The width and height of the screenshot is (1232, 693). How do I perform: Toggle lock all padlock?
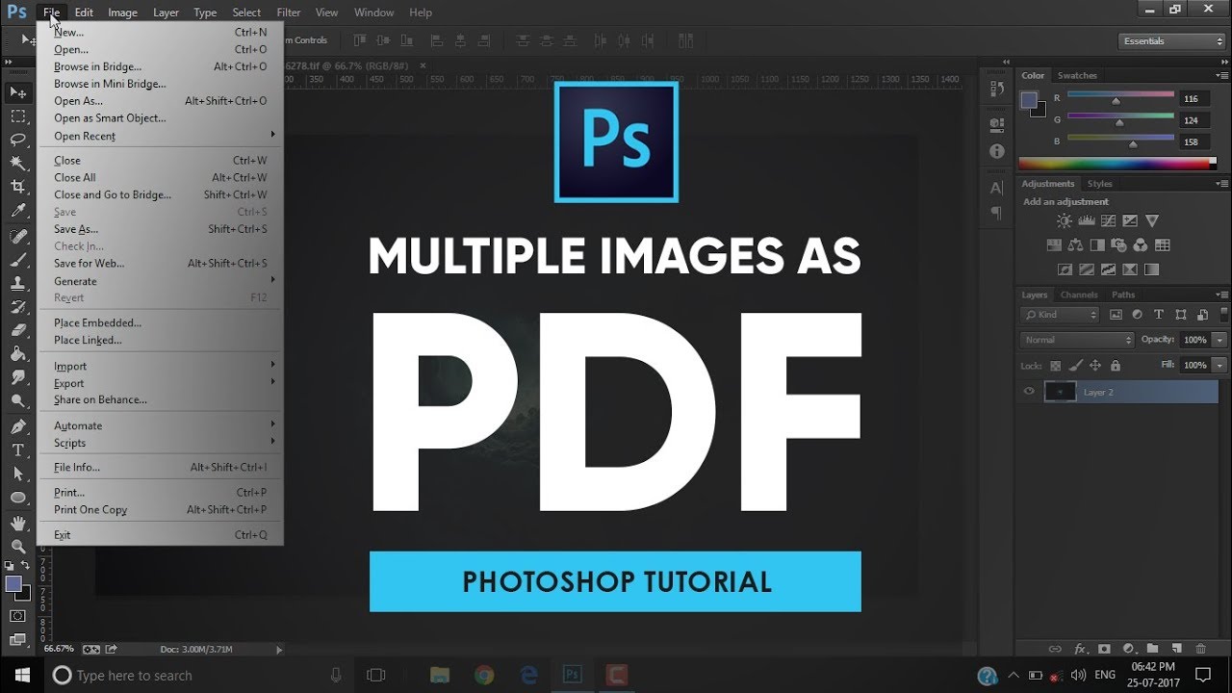pyautogui.click(x=1116, y=366)
